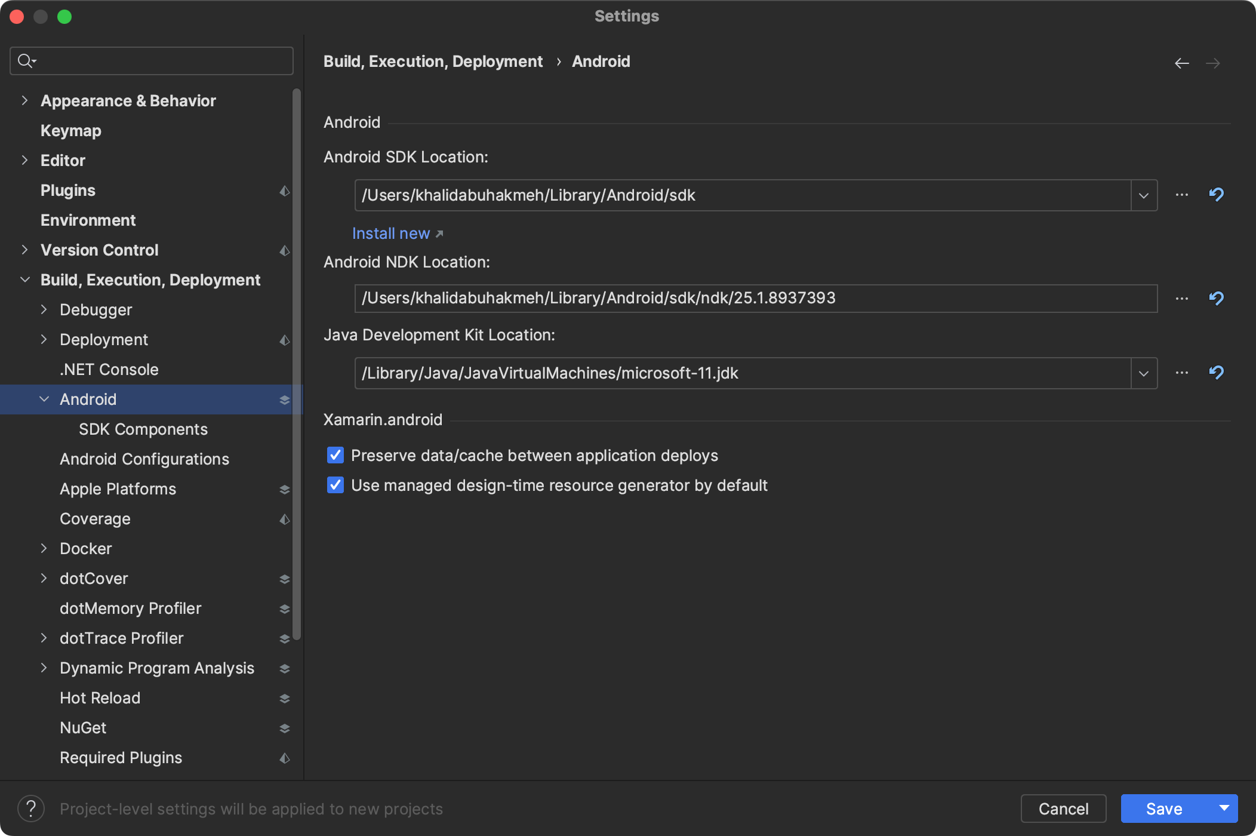Viewport: 1256px width, 836px height.
Task: Toggle Use managed design-time resource generator
Action: [x=335, y=485]
